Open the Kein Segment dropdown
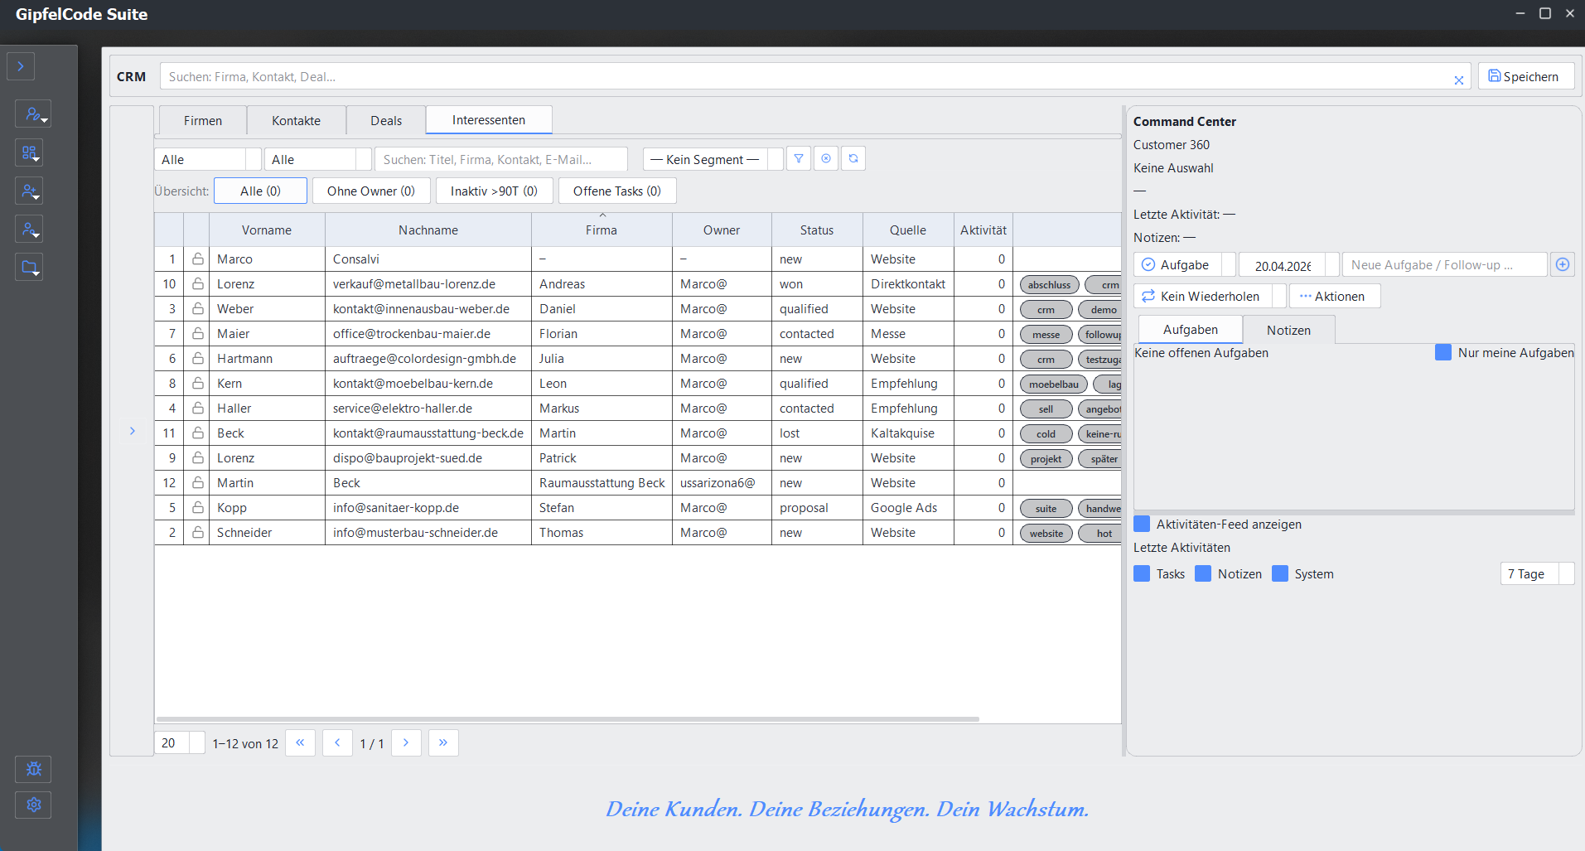 tap(713, 159)
